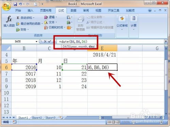Open the Financial (财务) functions list
The image size is (170, 127).
coord(22,30)
